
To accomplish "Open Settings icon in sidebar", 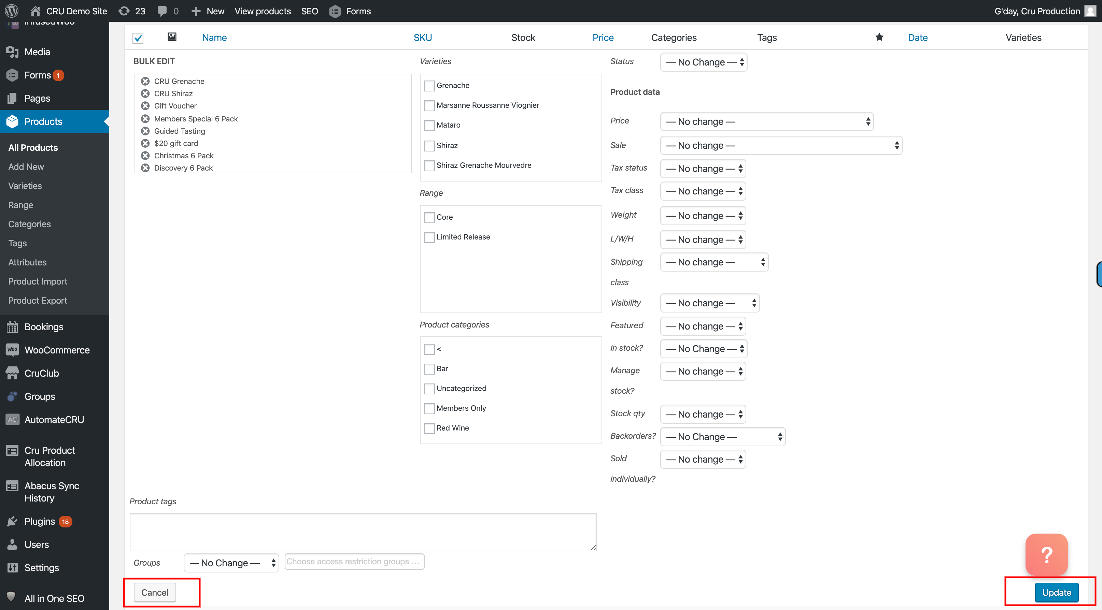I will [12, 568].
